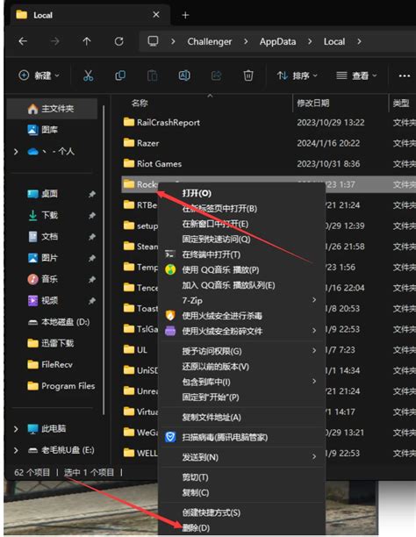The width and height of the screenshot is (416, 537).
Task: Choose 在新窗口中打开(E) in context menu
Action: [x=215, y=224]
